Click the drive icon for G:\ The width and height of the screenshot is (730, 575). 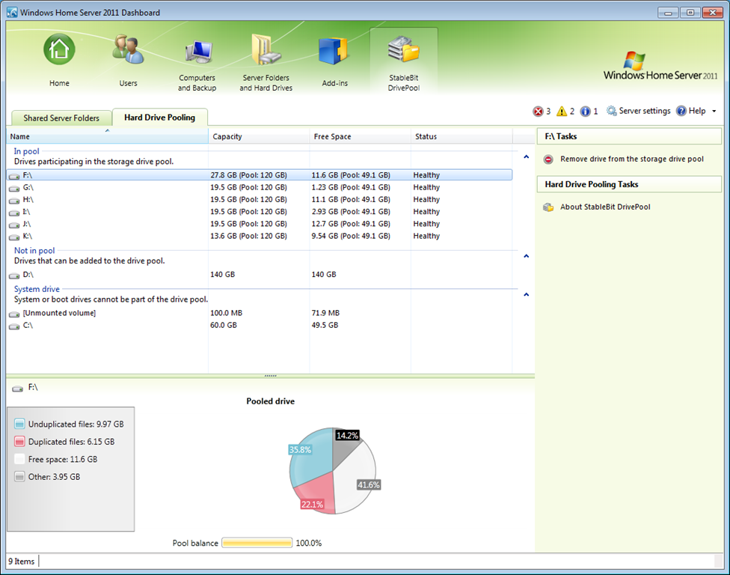point(14,188)
